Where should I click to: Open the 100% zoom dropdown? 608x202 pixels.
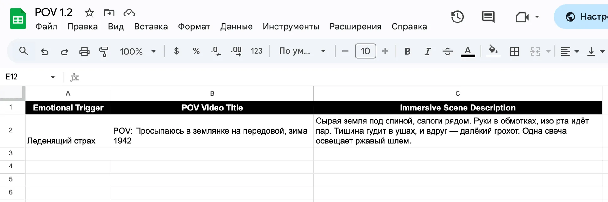point(138,51)
